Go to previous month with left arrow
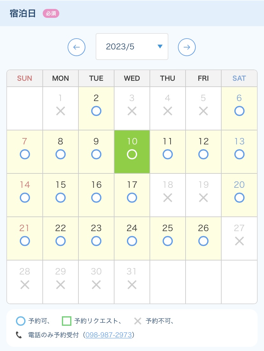The height and width of the screenshot is (351, 264). [77, 47]
